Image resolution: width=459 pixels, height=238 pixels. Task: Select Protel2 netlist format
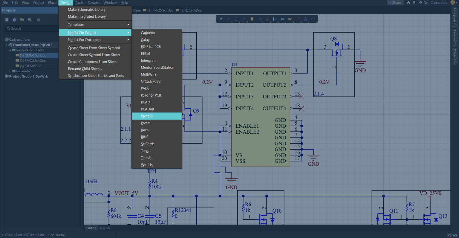[146, 116]
